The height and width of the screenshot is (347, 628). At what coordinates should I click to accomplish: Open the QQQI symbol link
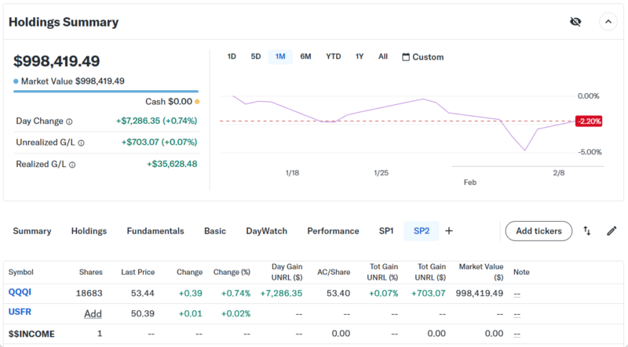(20, 293)
